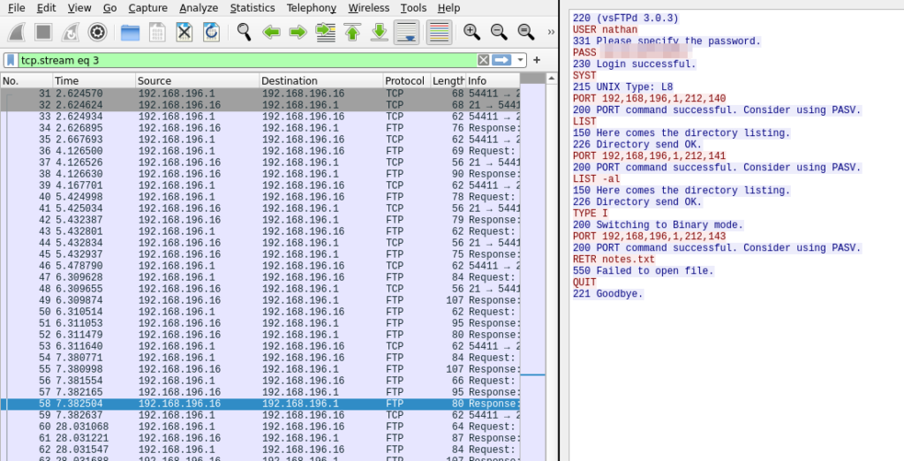Viewport: 904px width, 461px height.
Task: Zoom in the main window text
Action: [471, 33]
